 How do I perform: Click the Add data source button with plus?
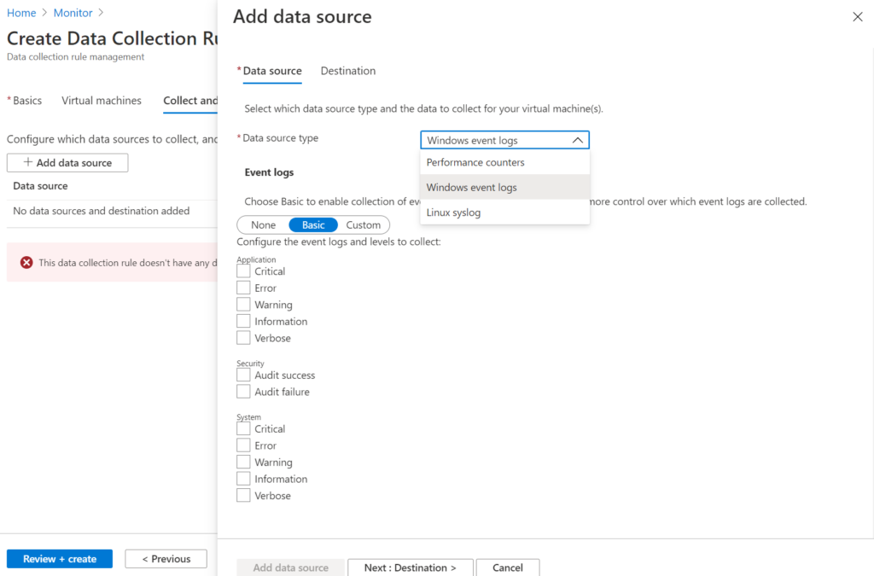67,163
